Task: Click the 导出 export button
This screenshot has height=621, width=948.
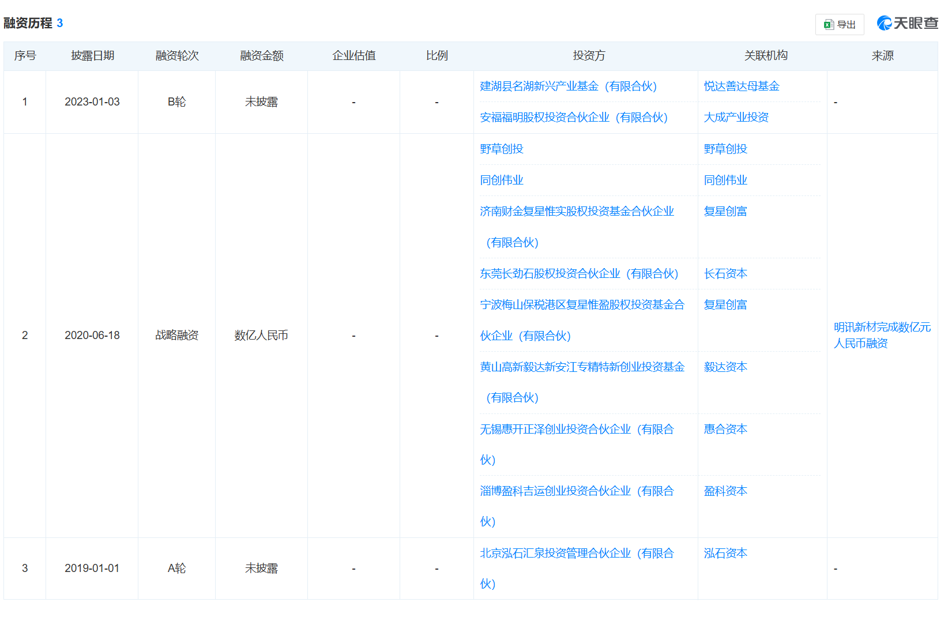Action: point(839,24)
